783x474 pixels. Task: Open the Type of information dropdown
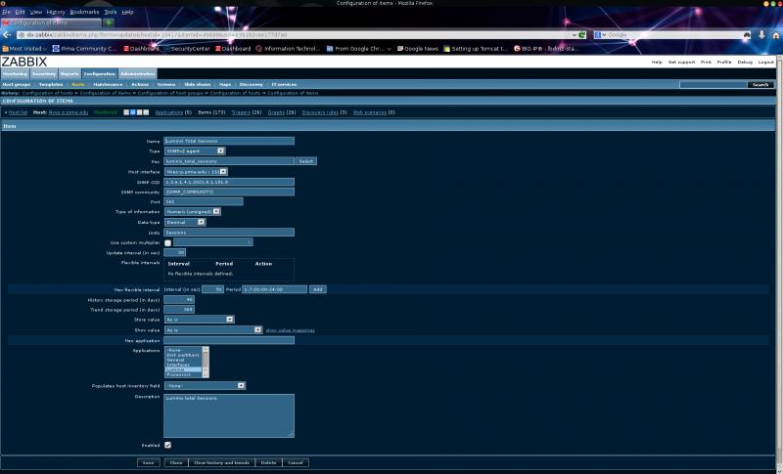click(192, 212)
